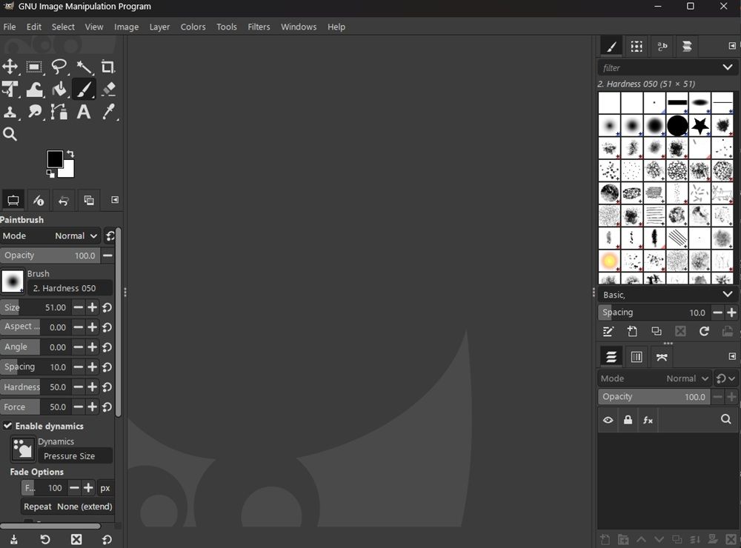Disable the Enable dynamics checkbox

[7, 426]
